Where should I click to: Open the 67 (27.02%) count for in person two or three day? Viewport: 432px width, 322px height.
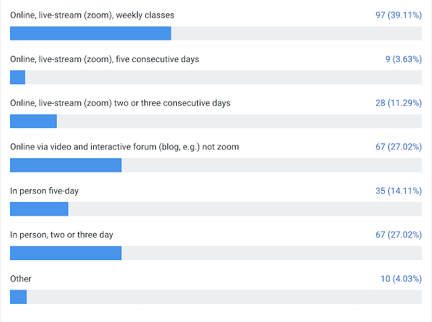tap(398, 235)
